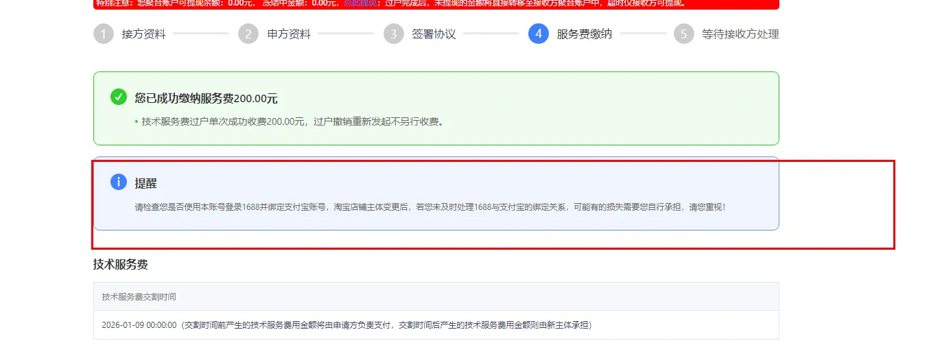Go to the 申方资料 step
942x354 pixels.
pyautogui.click(x=289, y=34)
